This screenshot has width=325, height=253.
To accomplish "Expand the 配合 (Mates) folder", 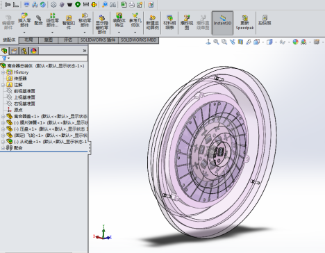I will pos(3,148).
